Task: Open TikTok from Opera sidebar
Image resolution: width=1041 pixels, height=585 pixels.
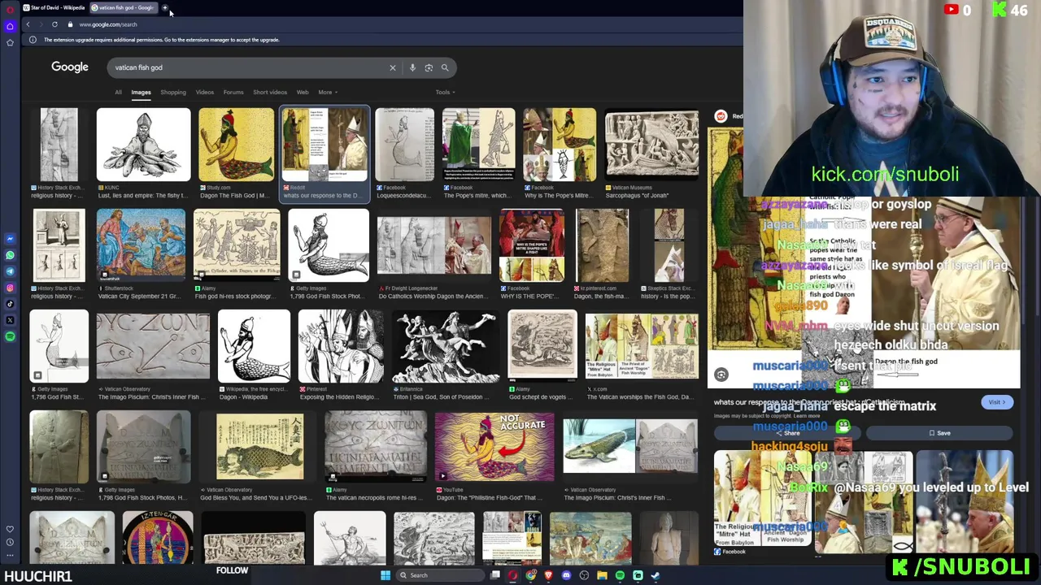Action: click(x=10, y=304)
